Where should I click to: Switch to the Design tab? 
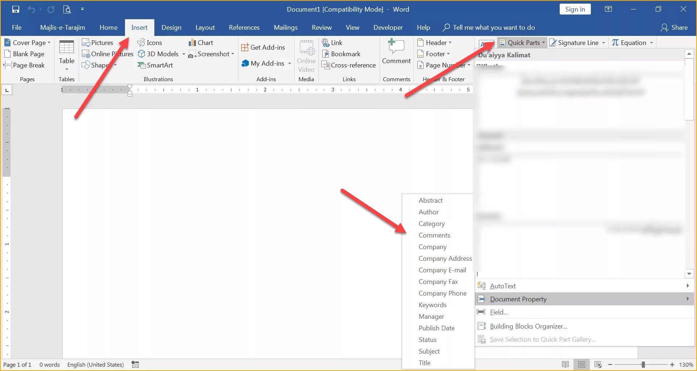(171, 28)
